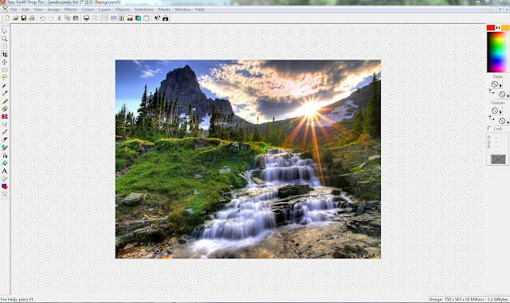Click the Paste clipboard icon
The height and width of the screenshot is (303, 510).
[76, 18]
